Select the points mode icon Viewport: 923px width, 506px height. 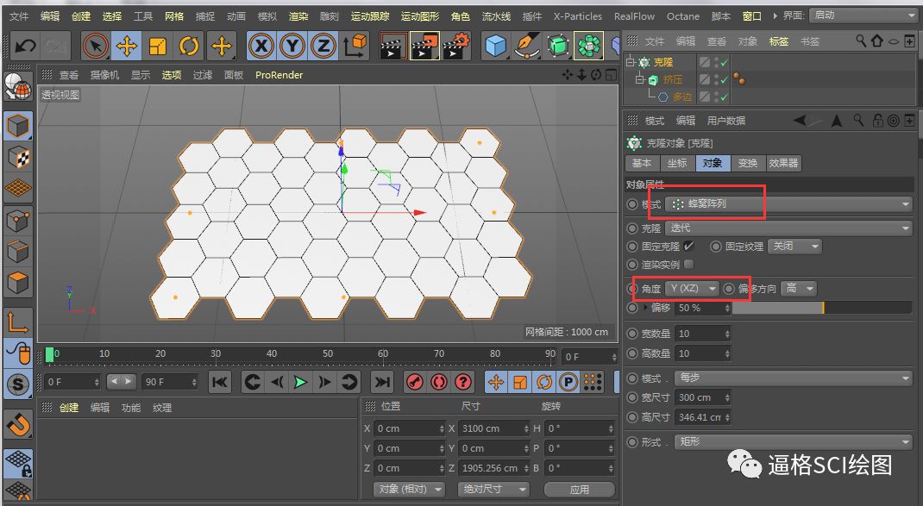click(17, 221)
